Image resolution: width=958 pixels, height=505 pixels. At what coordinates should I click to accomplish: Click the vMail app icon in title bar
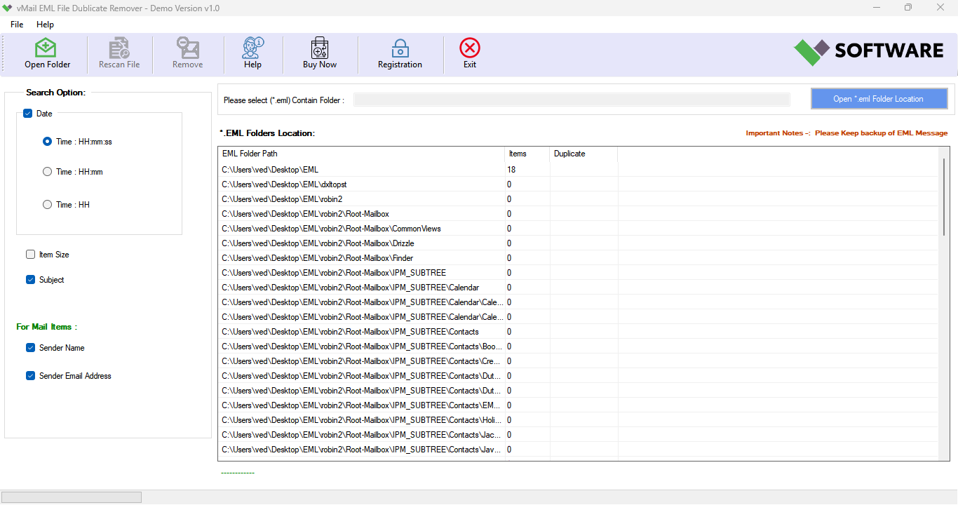point(7,8)
